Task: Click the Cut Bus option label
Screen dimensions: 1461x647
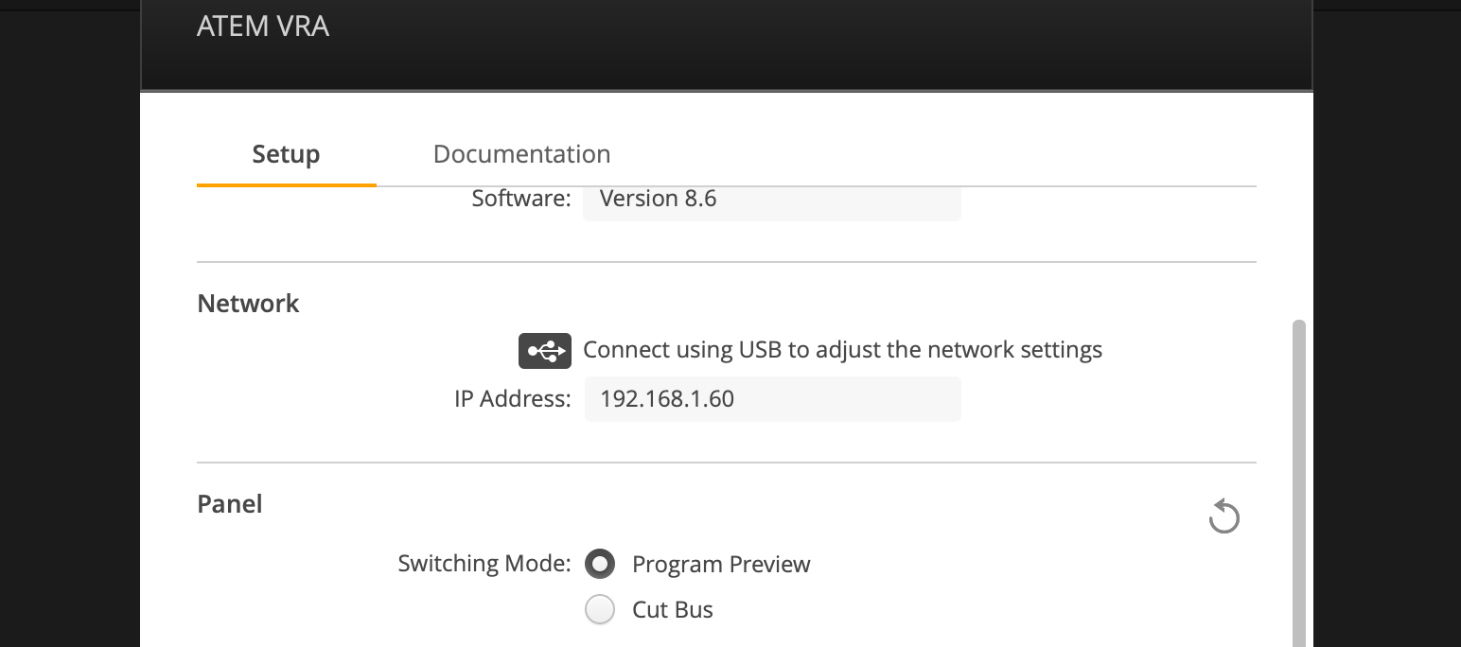Action: coord(673,609)
